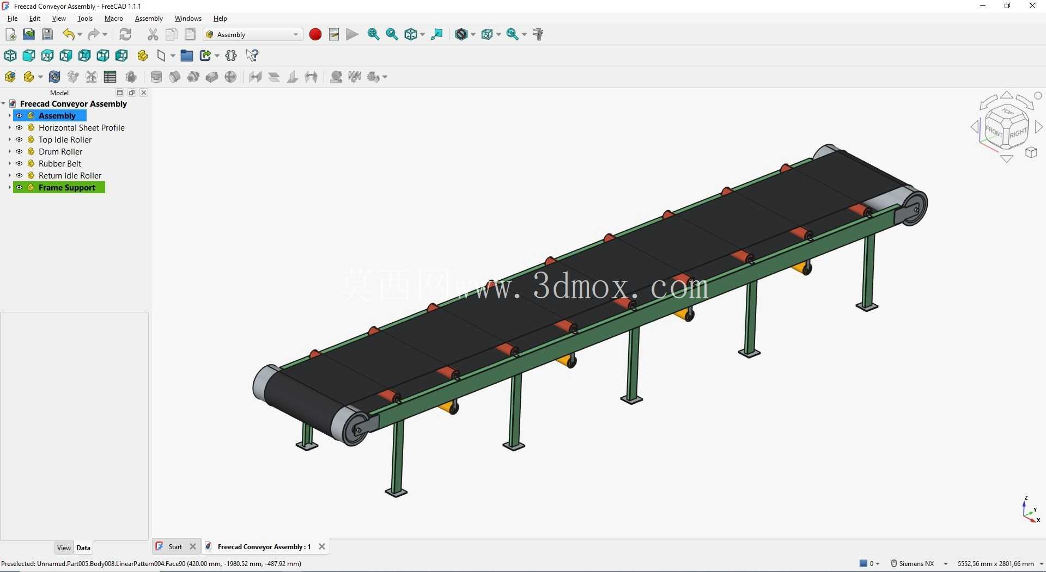Open the undo history dropdown arrow

point(80,34)
